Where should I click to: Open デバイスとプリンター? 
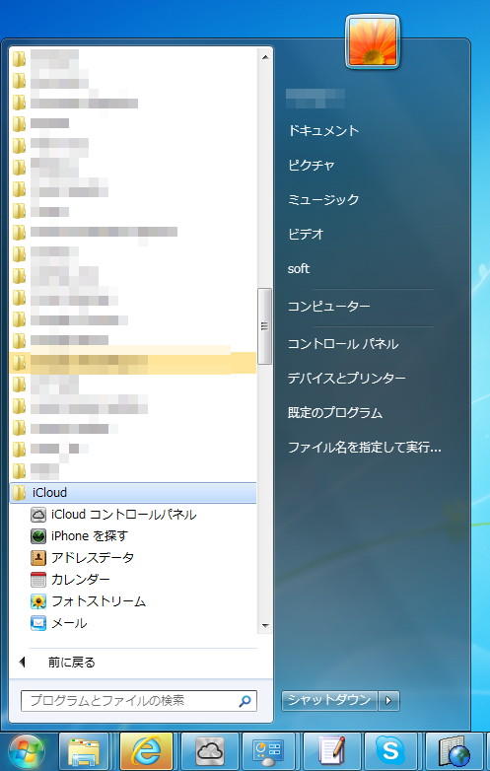coord(346,379)
